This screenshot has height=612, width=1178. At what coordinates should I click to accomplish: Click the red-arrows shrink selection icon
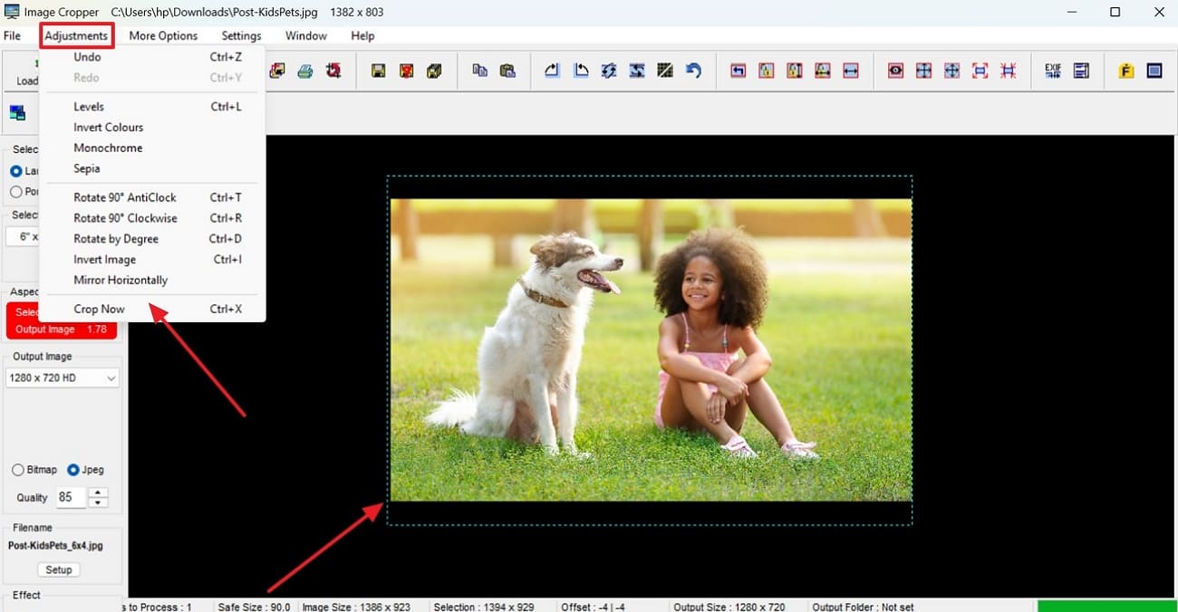[x=1008, y=71]
